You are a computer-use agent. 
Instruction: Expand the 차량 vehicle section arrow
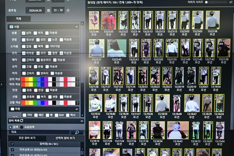coord(77,109)
